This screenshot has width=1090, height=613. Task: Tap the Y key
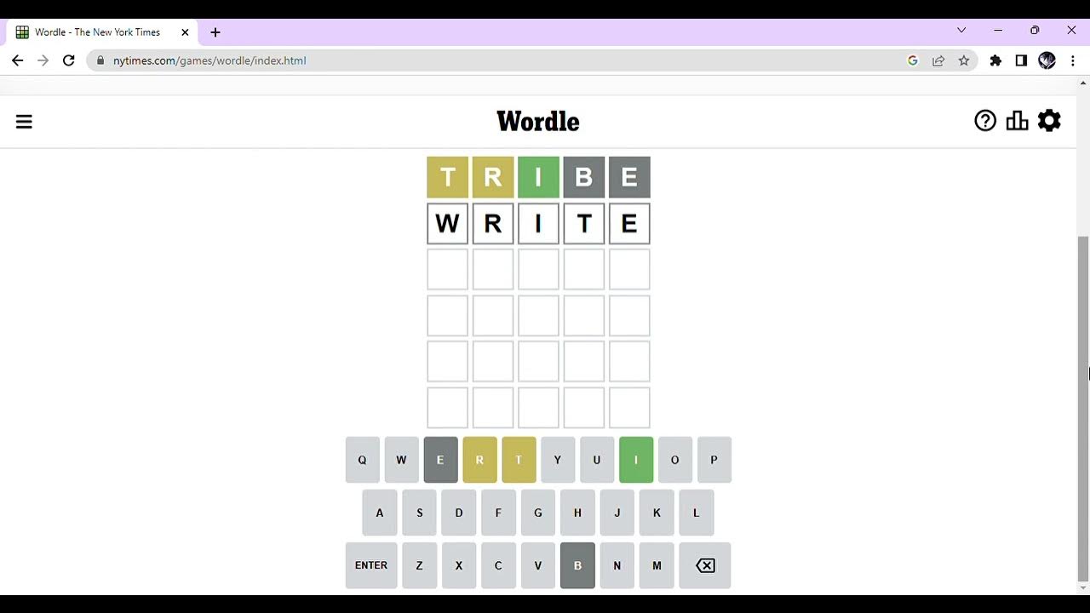558,460
